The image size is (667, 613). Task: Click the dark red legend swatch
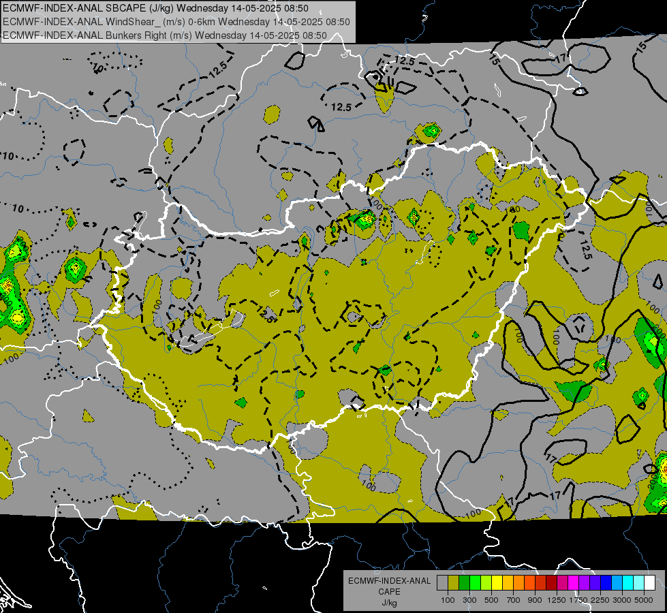pos(551,583)
